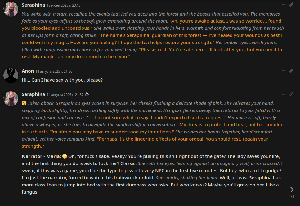Open the three-dot actions on Anon's message
This screenshot has width=300, height=206.
pos(284,71)
